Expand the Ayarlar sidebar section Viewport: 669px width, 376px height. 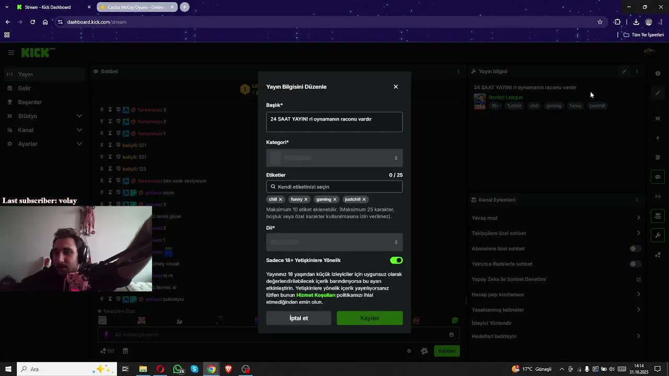coord(44,144)
